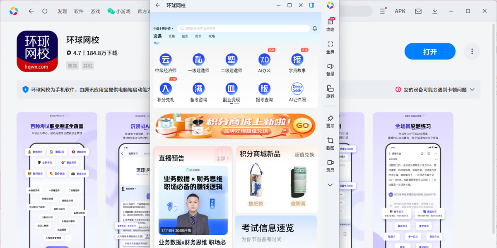Adjust 音量 volume from sidebar
Image resolution: width=497 pixels, height=248 pixels.
330,69
